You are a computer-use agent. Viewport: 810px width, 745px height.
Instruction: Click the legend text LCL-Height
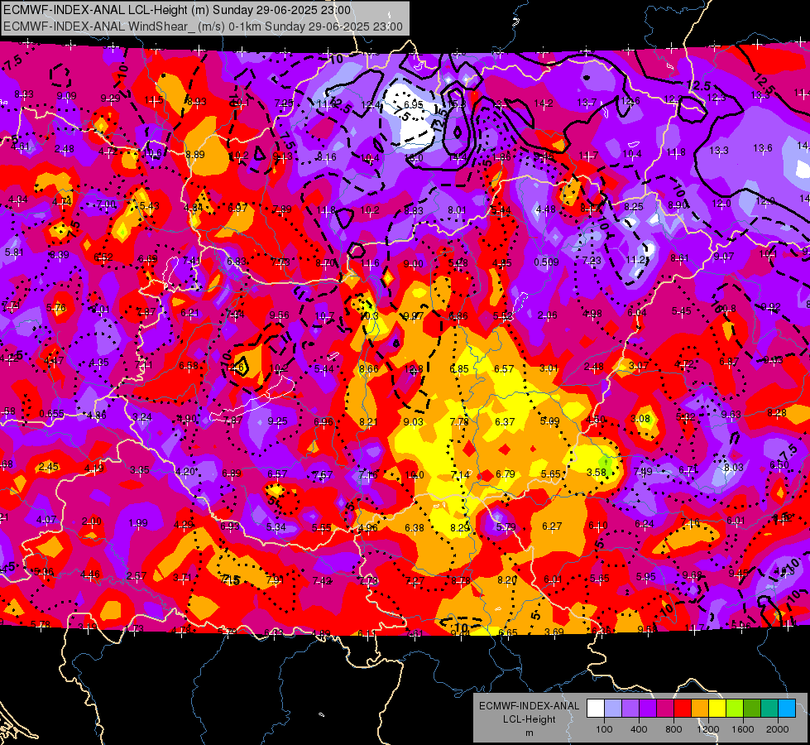pyautogui.click(x=529, y=719)
